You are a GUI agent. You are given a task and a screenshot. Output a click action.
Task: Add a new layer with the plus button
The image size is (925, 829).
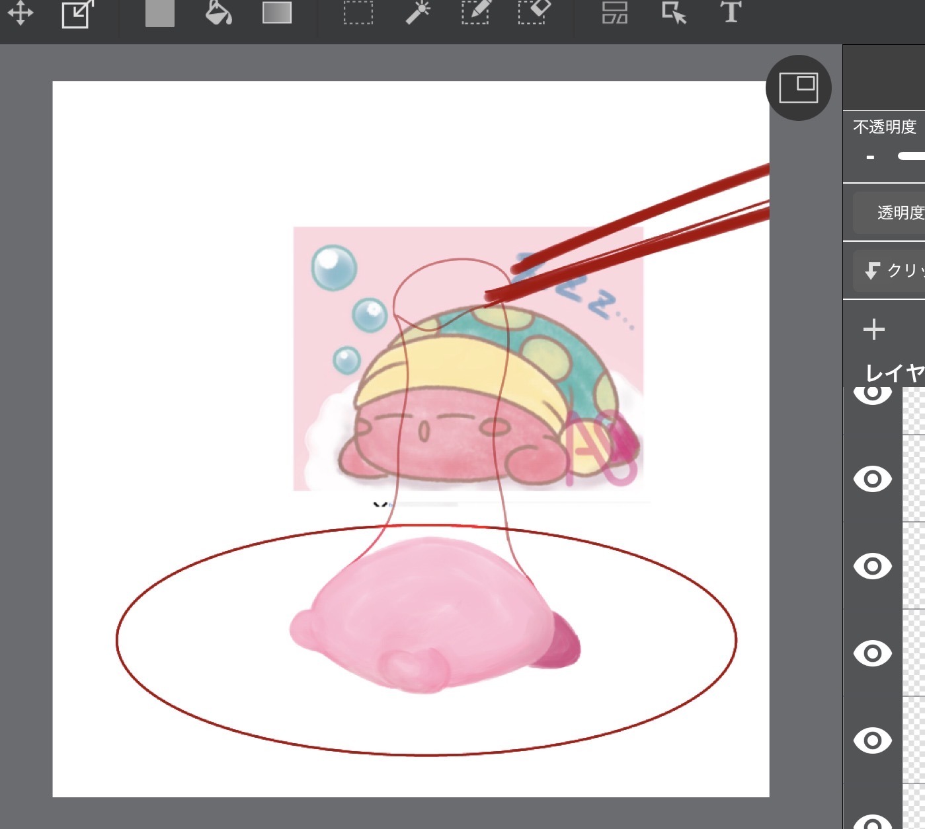[x=874, y=329]
